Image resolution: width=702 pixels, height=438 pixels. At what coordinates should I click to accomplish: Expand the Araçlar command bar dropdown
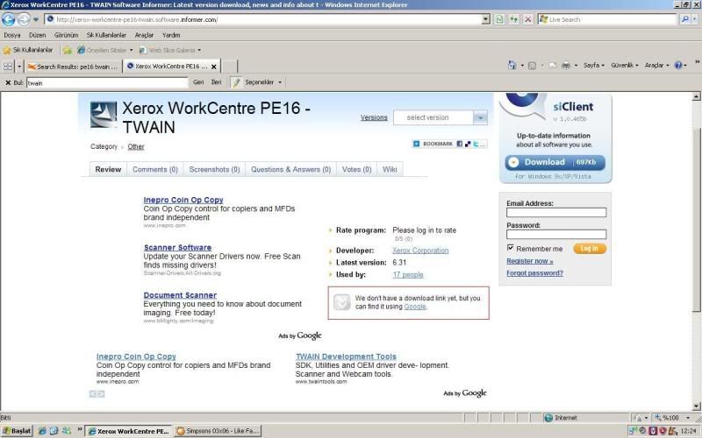click(656, 65)
